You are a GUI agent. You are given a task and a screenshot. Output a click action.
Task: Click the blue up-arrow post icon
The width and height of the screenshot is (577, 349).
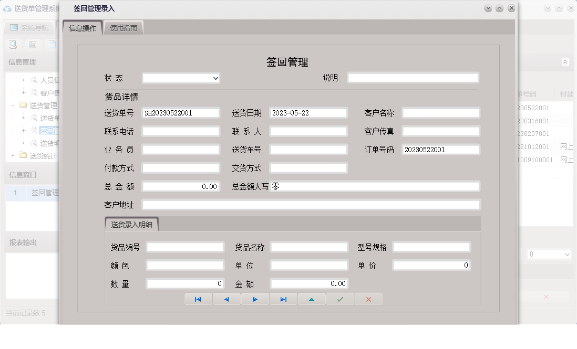[312, 299]
